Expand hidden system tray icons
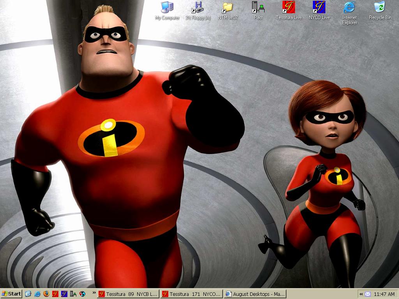 coord(361,294)
